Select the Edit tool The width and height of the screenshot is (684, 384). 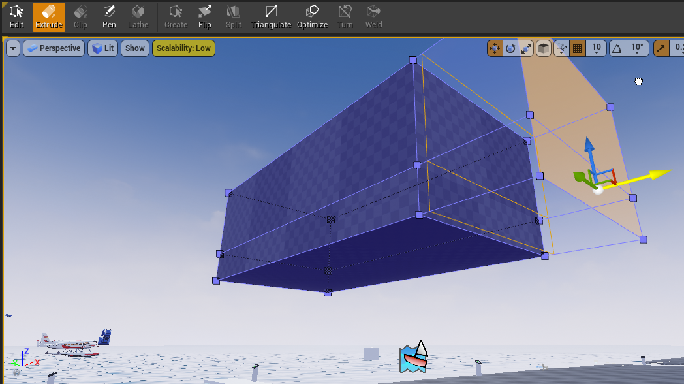pyautogui.click(x=16, y=16)
